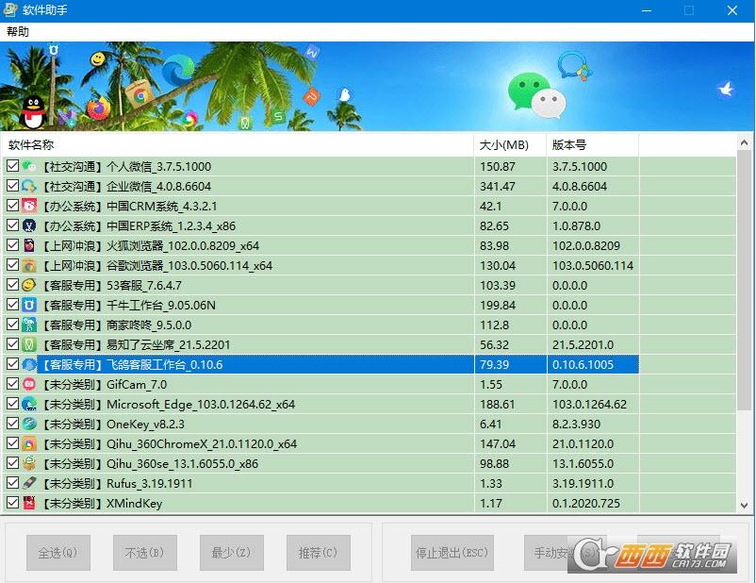Uncheck the 53客服 checkbox
The width and height of the screenshot is (756, 583).
12,285
